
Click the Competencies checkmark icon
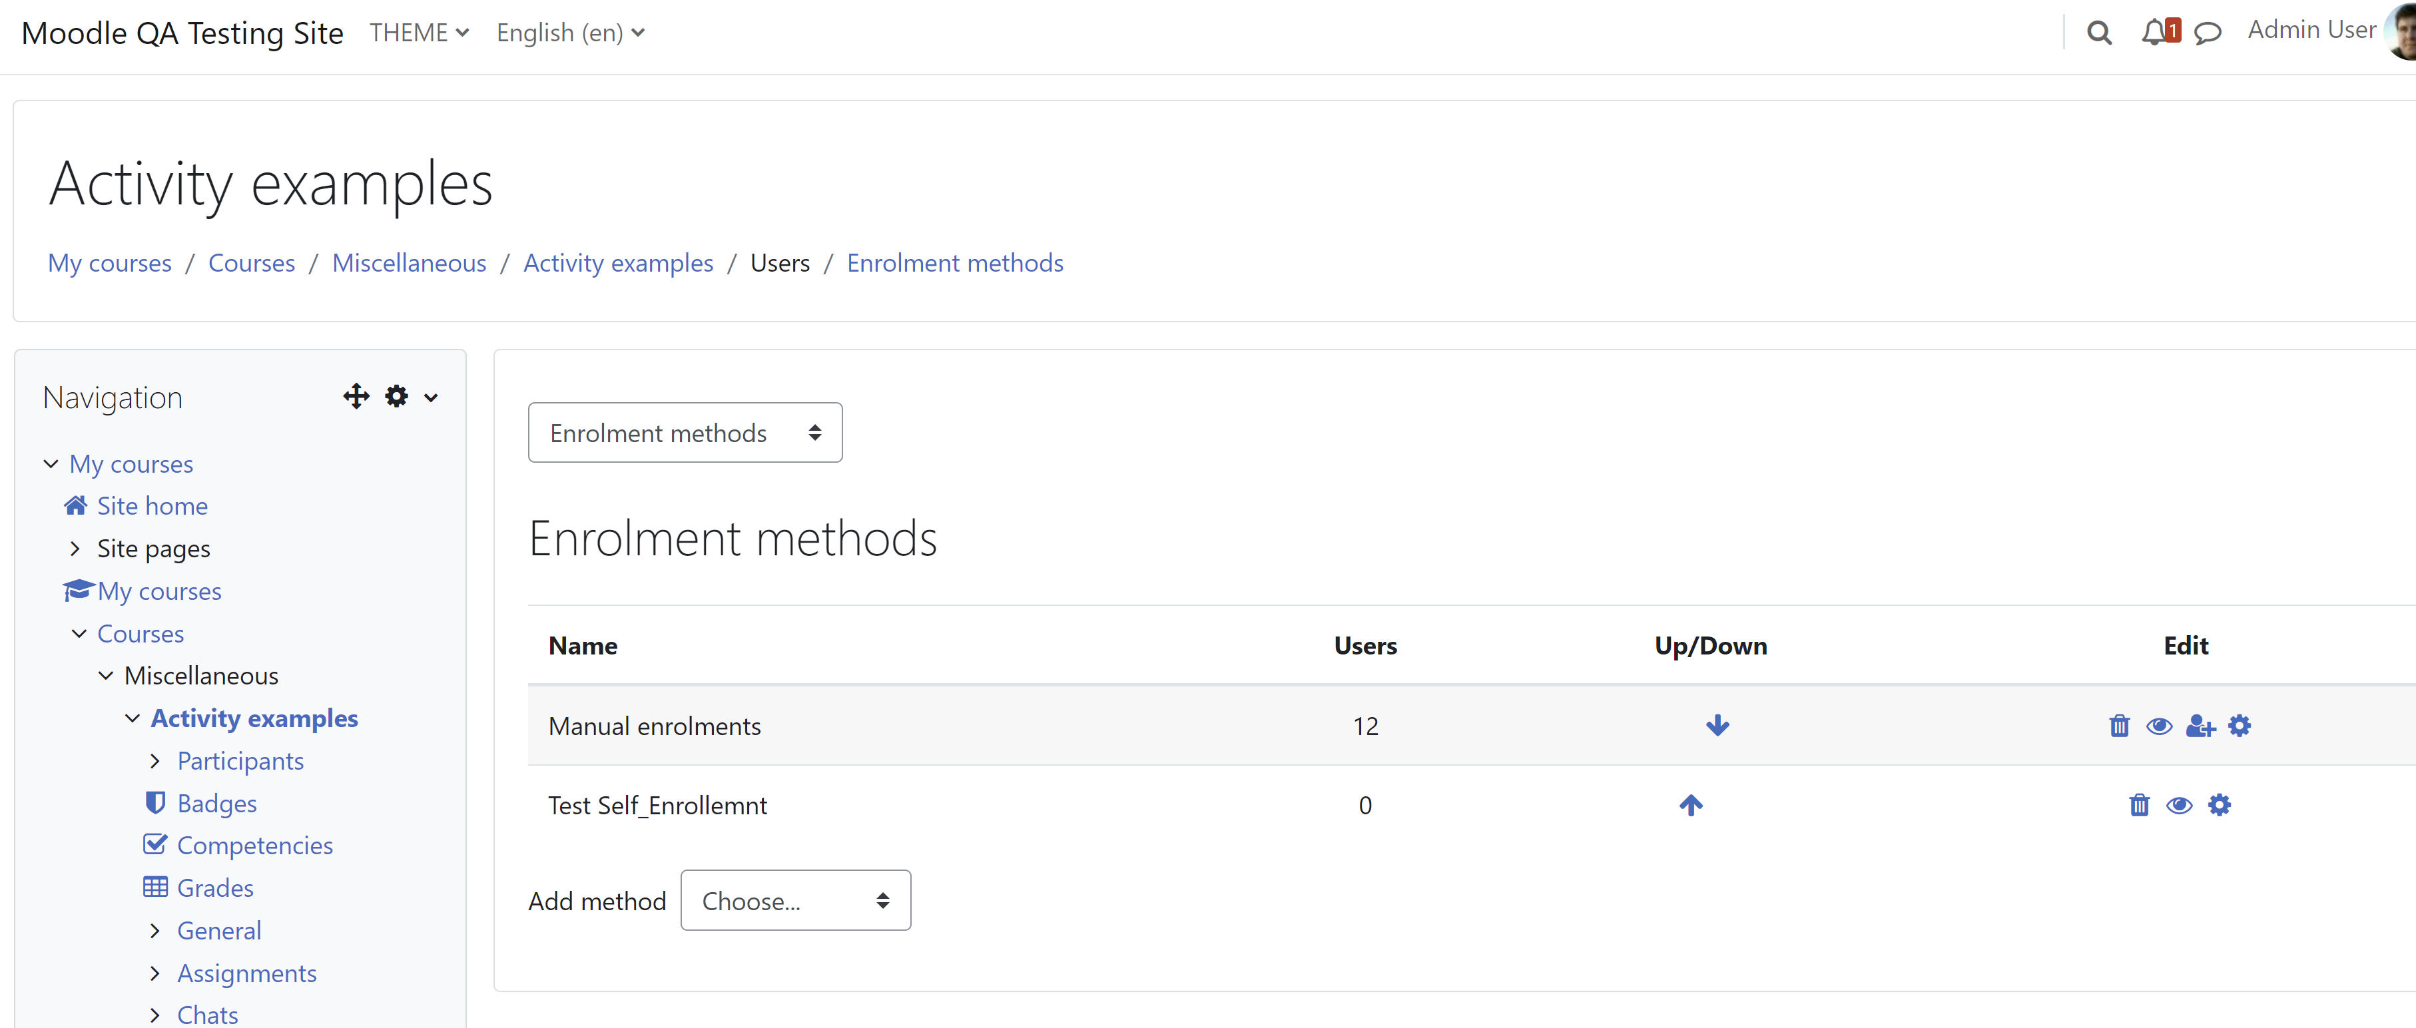(x=156, y=844)
